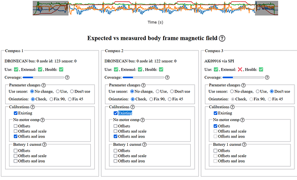Viewport: 297px width, 180px height.
Task: Check Compass 1 Battery Offsets and scale
Action: coord(16,156)
